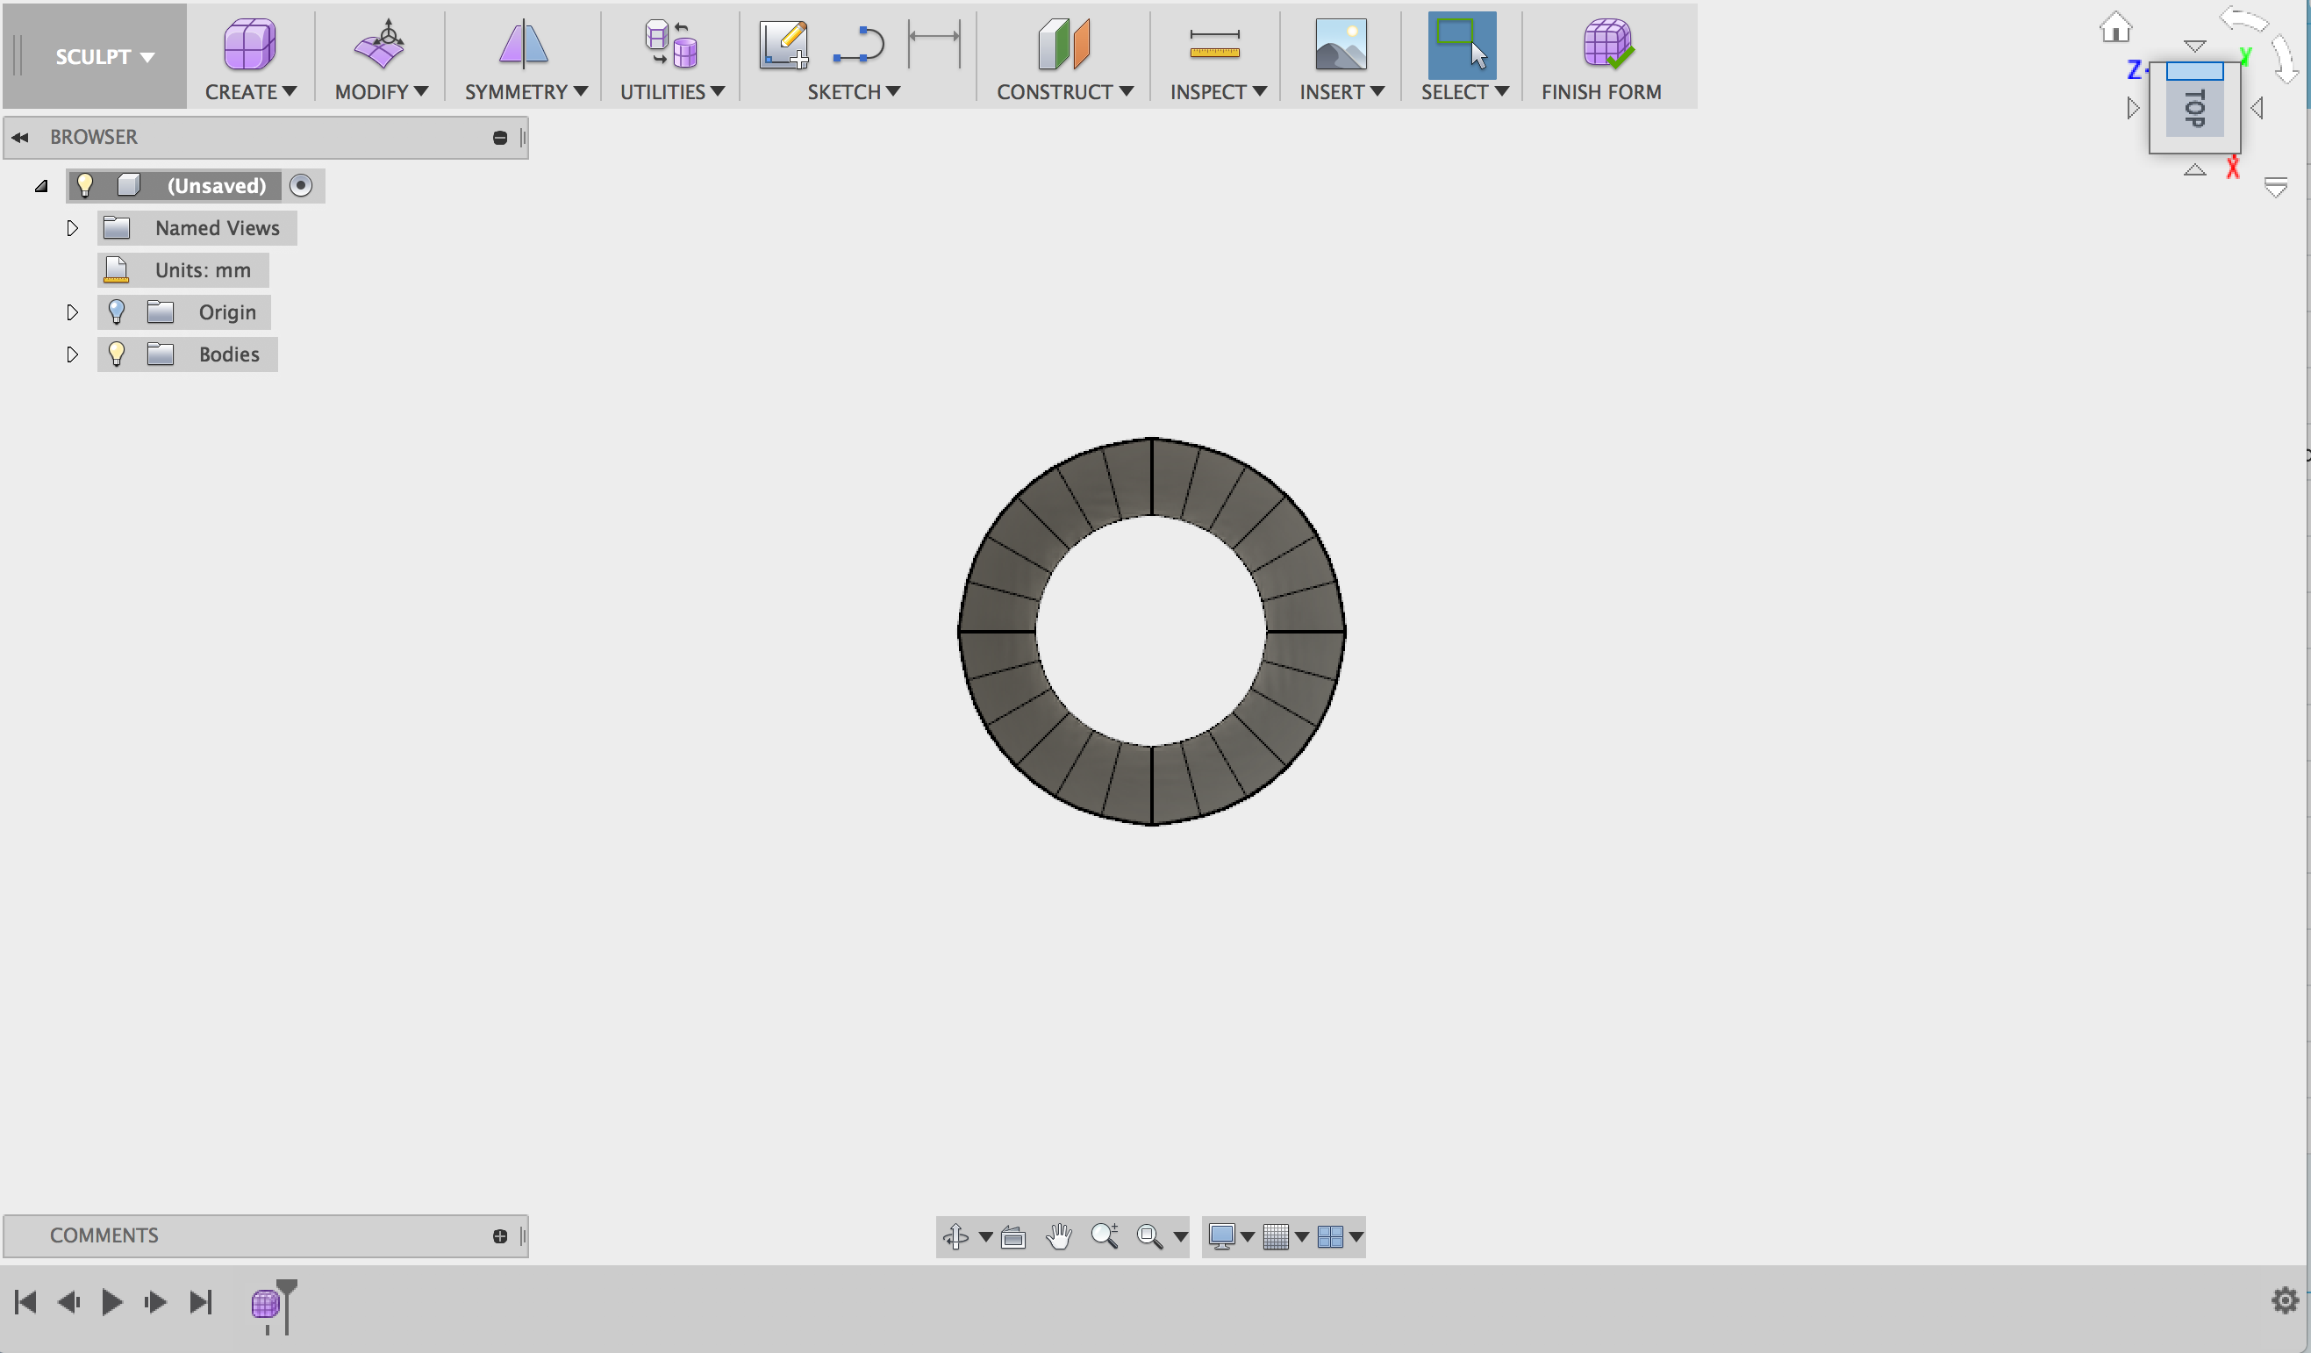Open the UTILITIES menu

coord(672,92)
